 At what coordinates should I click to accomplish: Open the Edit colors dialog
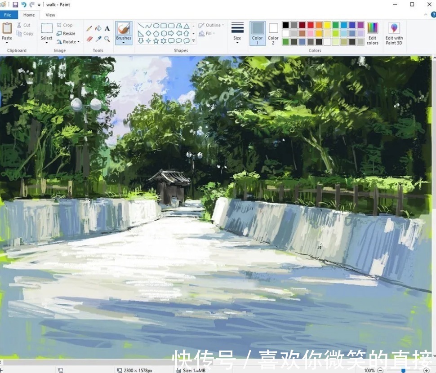tap(372, 32)
